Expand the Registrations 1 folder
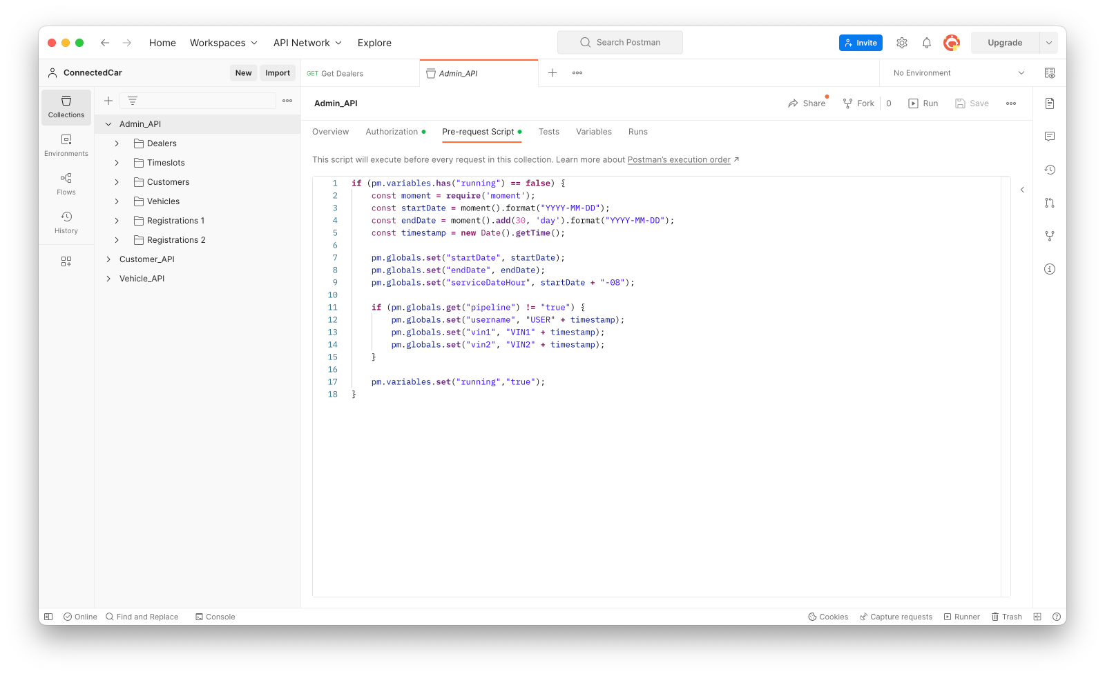 [x=117, y=221]
